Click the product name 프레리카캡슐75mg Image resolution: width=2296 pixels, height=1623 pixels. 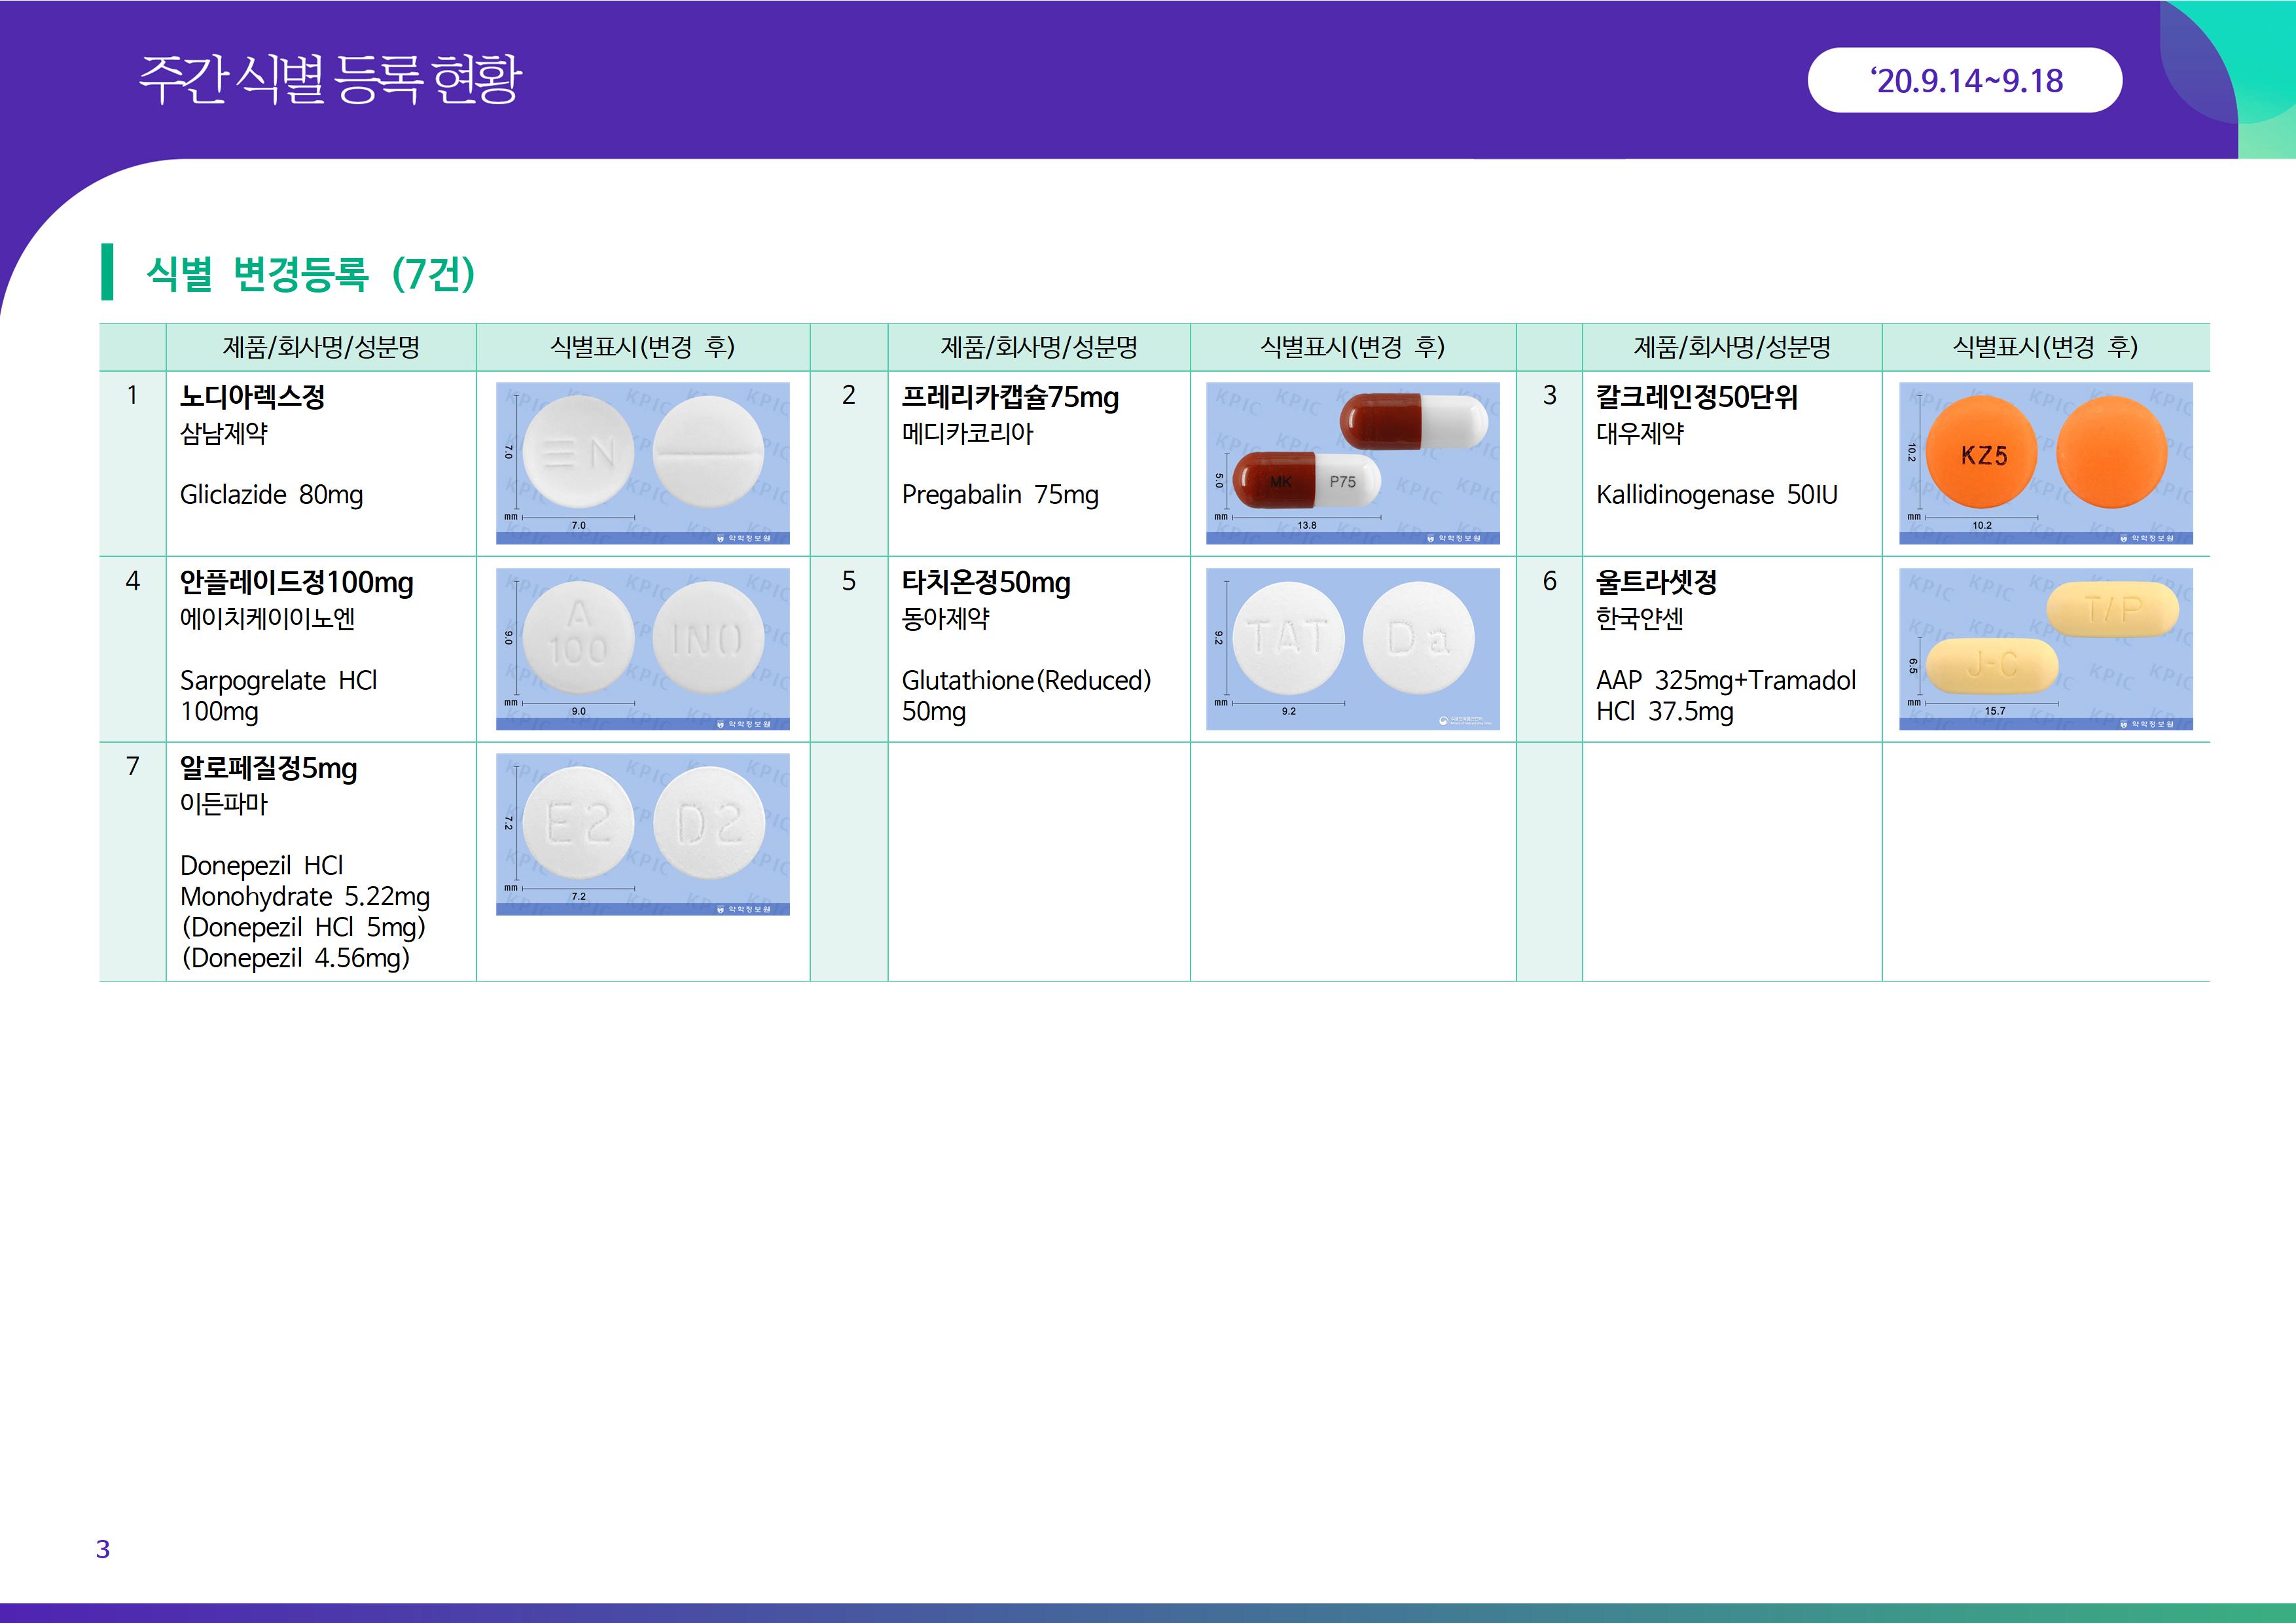[x=1010, y=397]
